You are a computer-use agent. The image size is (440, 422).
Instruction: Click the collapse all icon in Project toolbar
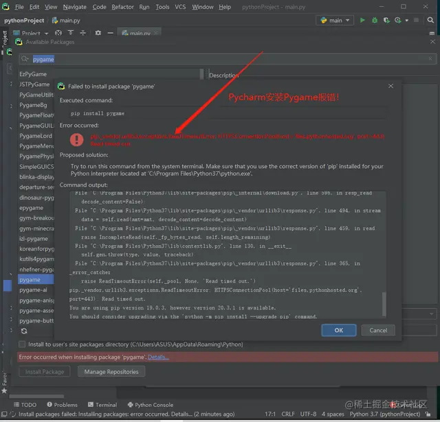82,33
